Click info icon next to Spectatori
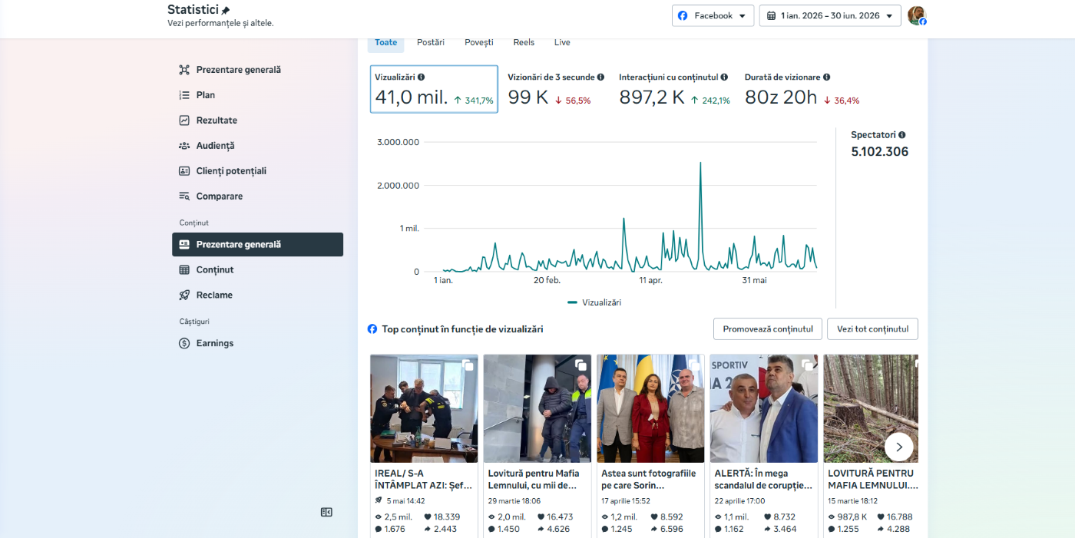Image resolution: width=1075 pixels, height=538 pixels. coord(901,135)
